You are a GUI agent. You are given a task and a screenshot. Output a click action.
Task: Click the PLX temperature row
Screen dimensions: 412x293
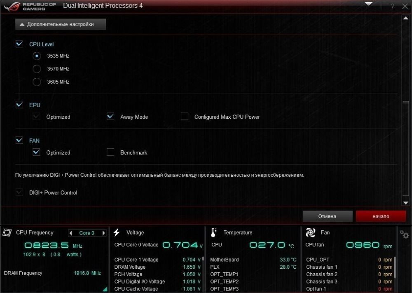coord(253,267)
